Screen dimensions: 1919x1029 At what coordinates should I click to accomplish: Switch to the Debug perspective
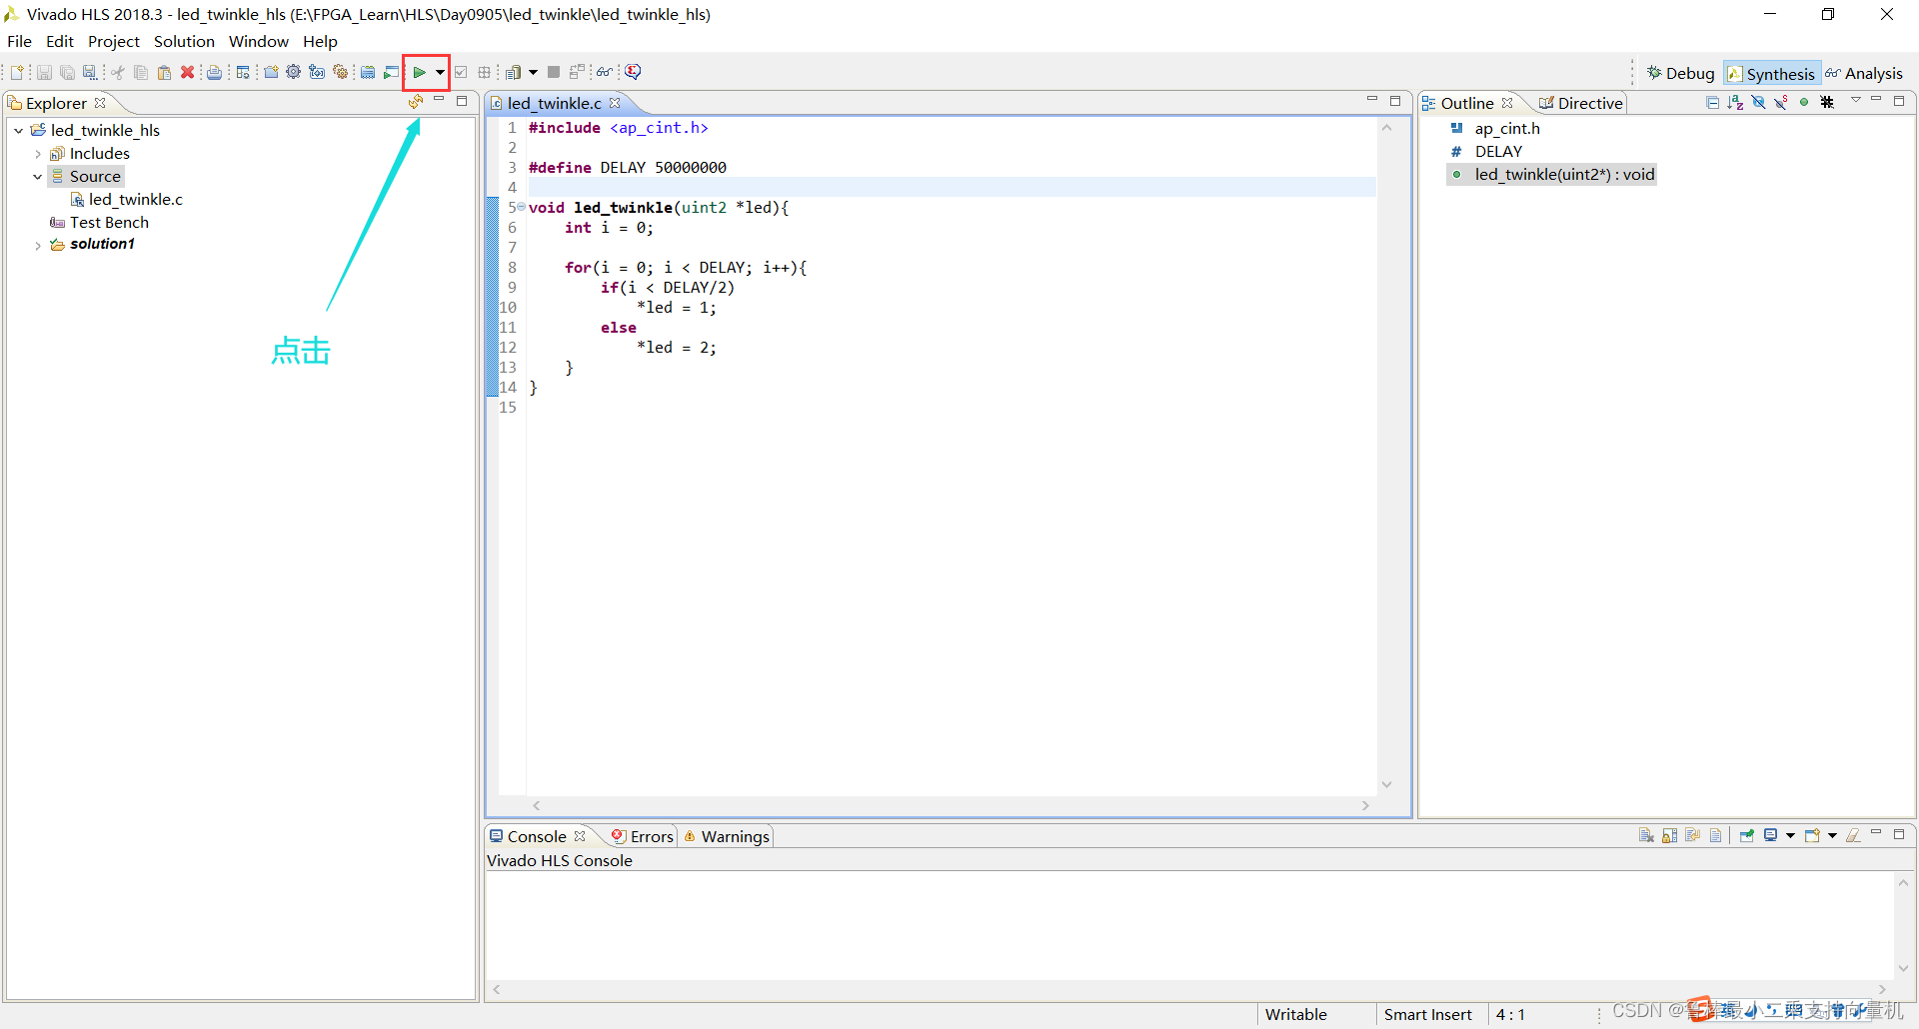[1680, 73]
